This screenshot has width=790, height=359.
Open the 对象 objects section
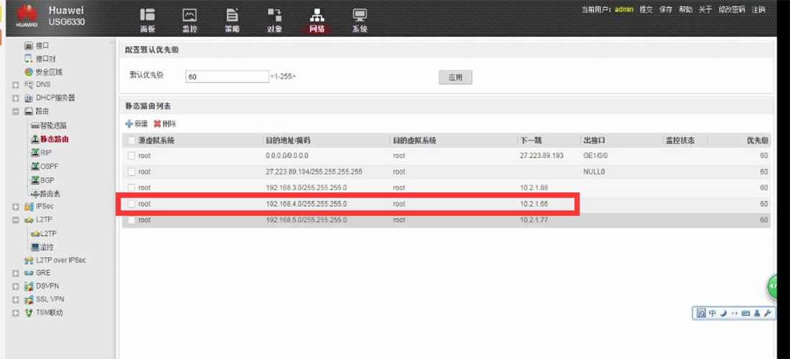tap(274, 19)
